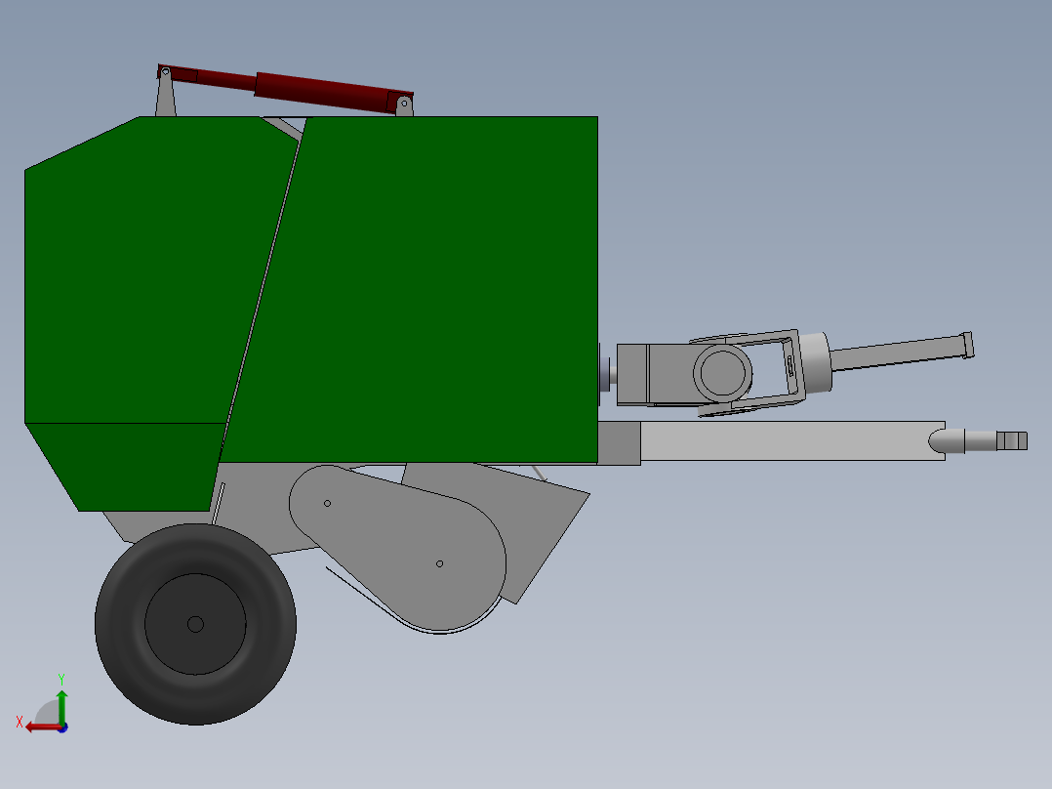Click the red X axis arrow of triad
This screenshot has width=1052, height=789.
(42, 727)
